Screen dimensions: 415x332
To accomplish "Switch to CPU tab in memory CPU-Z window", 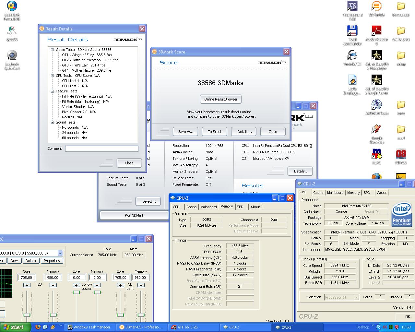I will tap(176, 207).
